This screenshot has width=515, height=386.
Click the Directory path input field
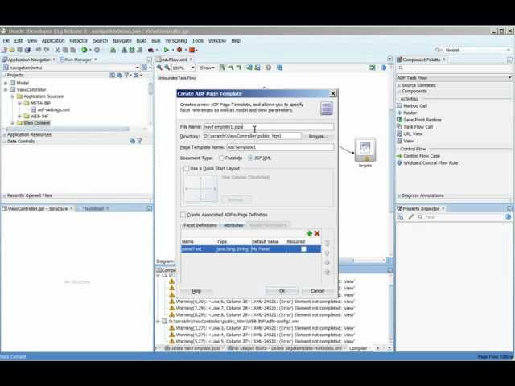pos(252,136)
